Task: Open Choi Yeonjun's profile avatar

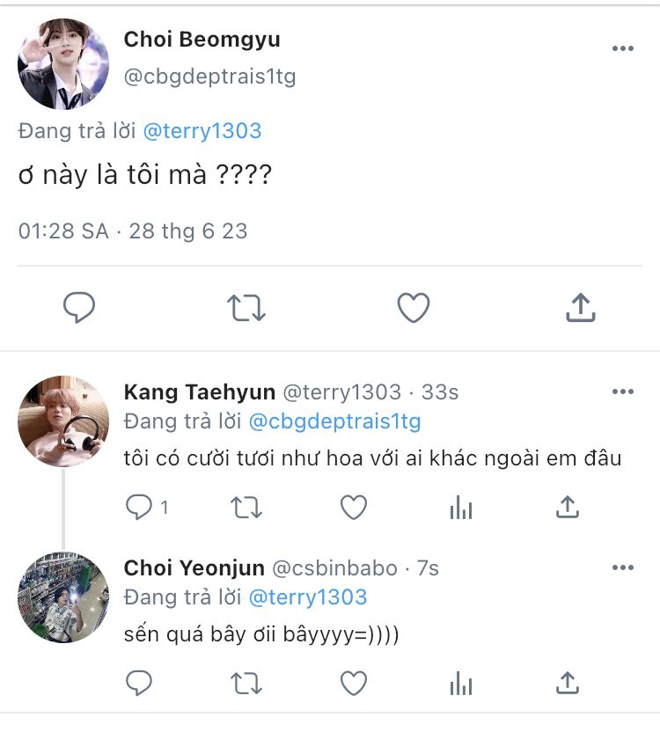Action: tap(63, 597)
